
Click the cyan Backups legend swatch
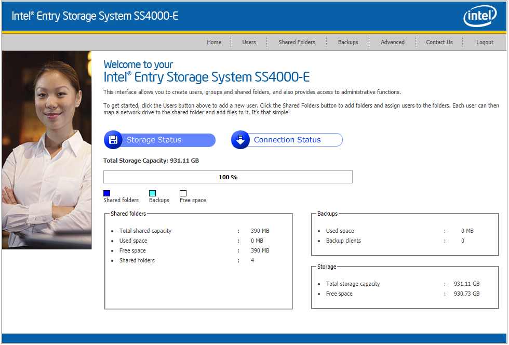(152, 193)
